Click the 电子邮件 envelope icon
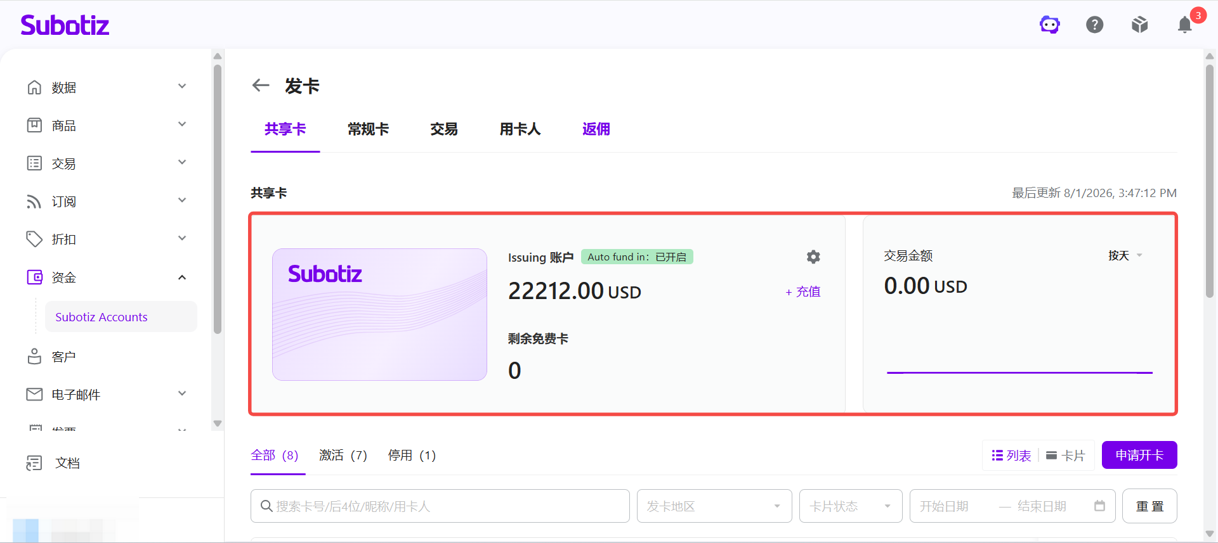 [34, 394]
